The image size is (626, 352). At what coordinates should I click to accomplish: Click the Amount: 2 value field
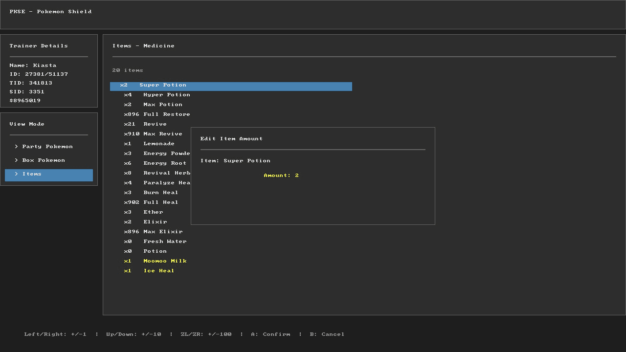[x=281, y=176]
